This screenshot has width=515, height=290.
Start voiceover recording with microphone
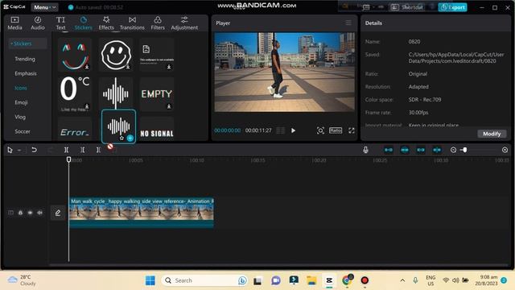365,150
